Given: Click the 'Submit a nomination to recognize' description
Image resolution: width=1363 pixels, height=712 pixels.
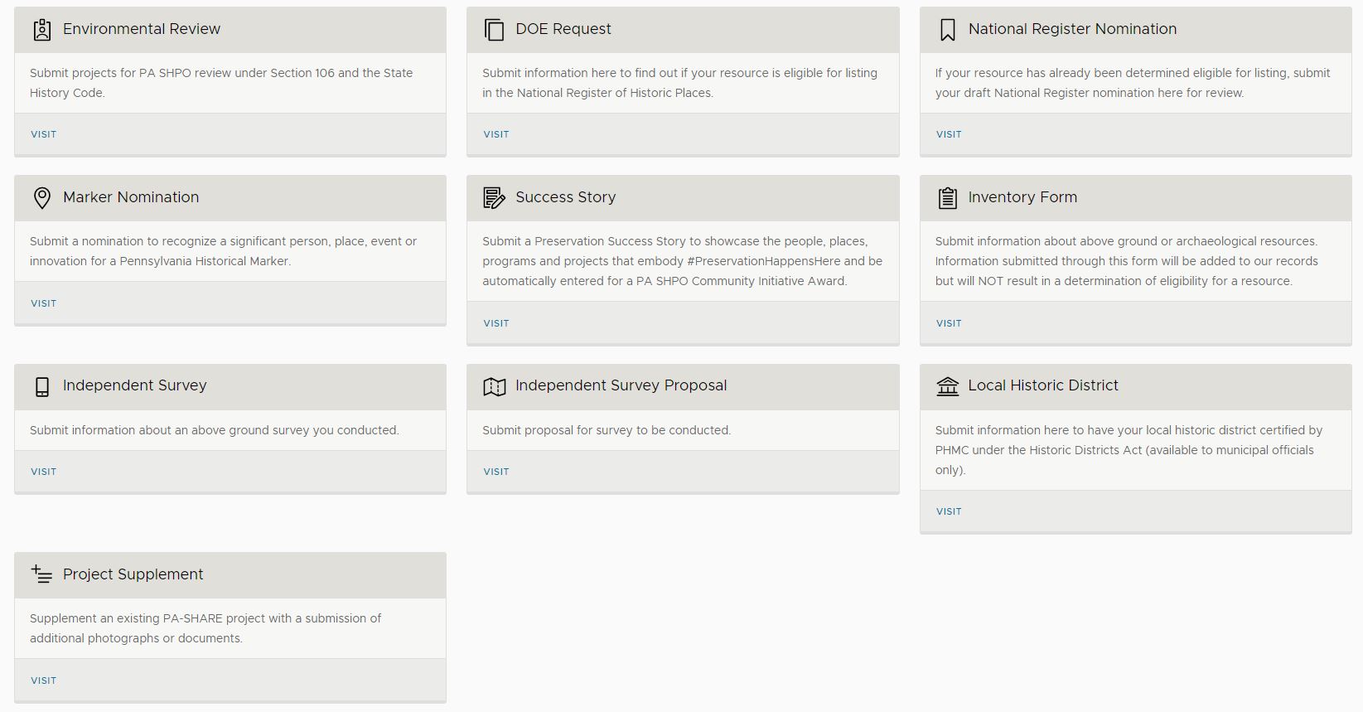Looking at the screenshot, I should [223, 251].
